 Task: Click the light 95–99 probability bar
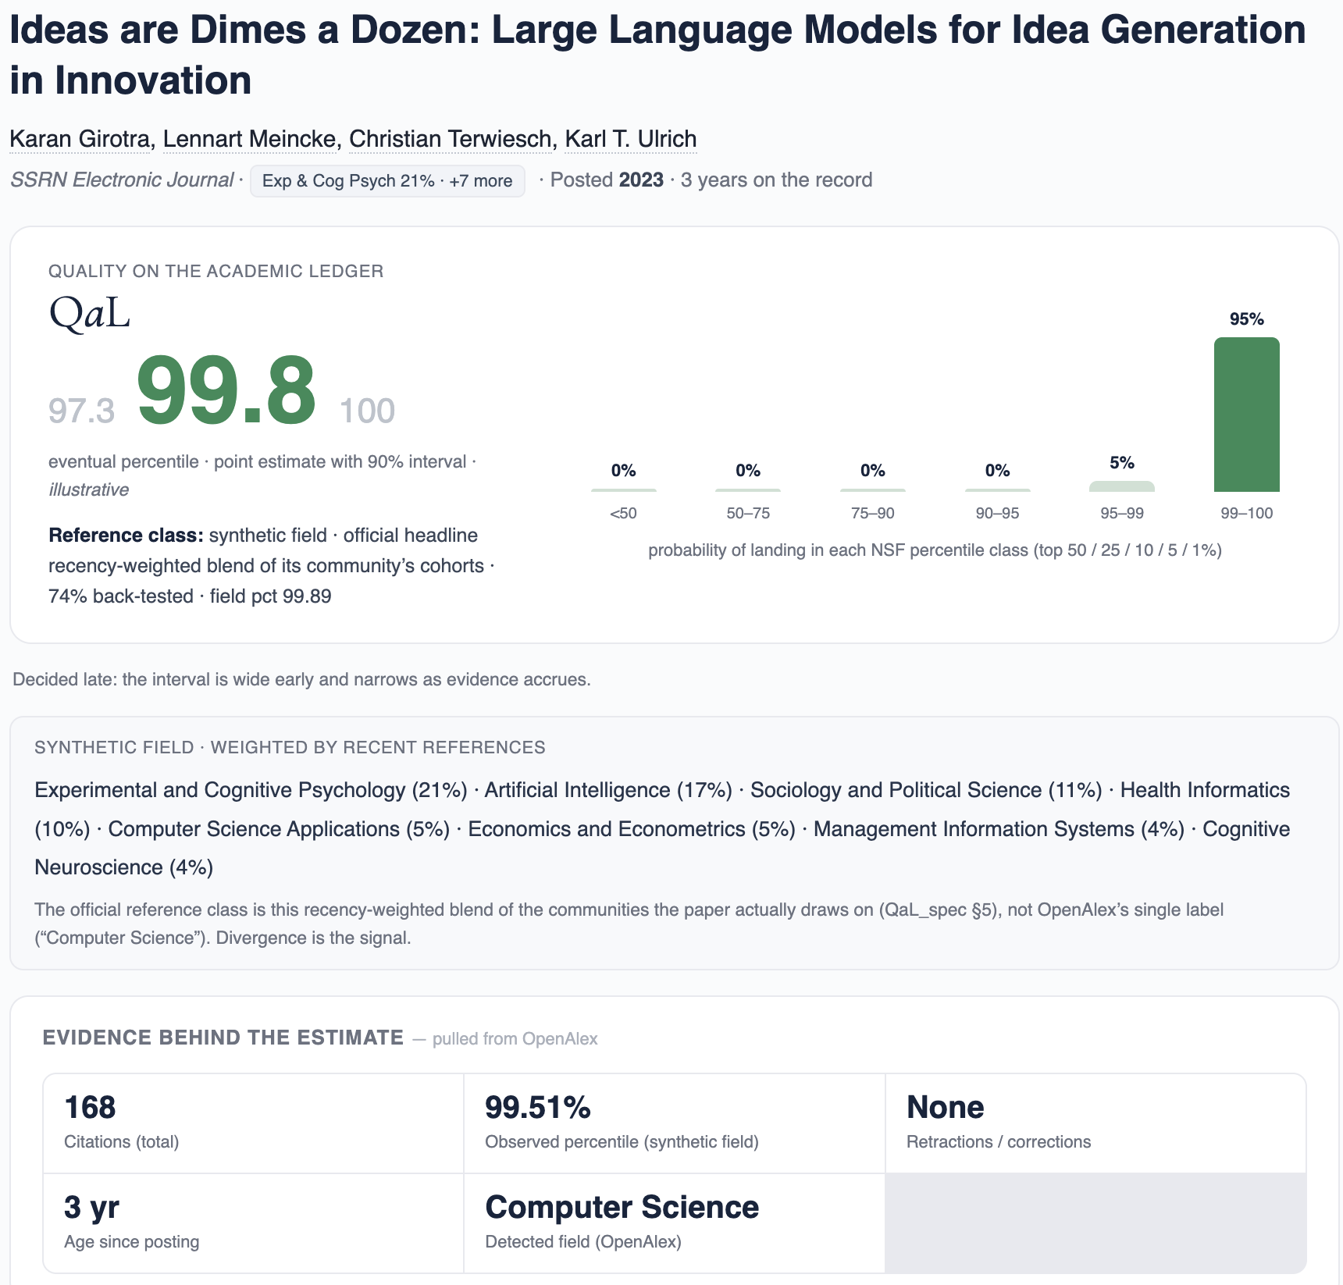click(1122, 486)
